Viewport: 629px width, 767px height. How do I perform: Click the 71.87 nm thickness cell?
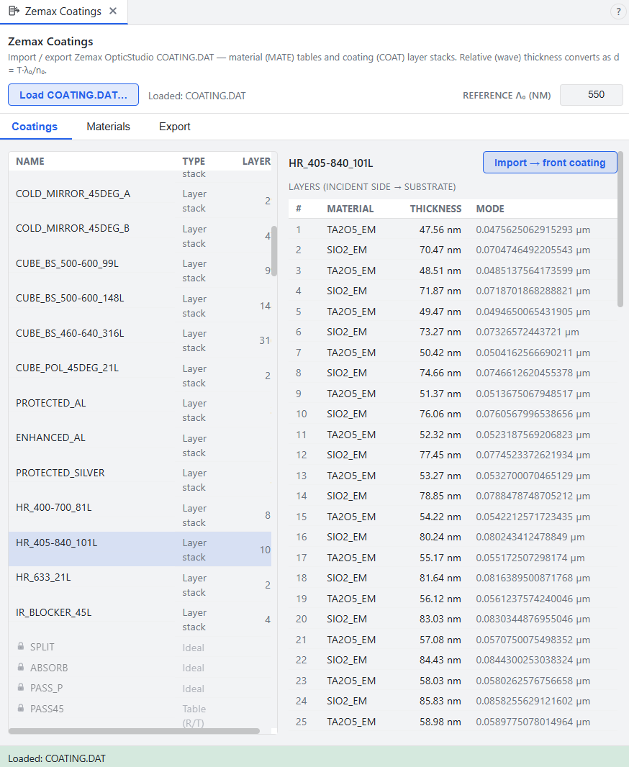440,291
